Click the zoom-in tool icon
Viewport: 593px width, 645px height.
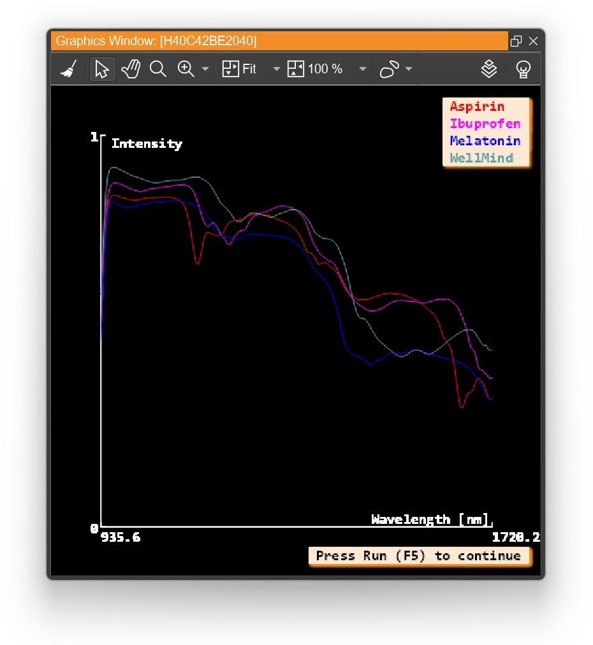pyautogui.click(x=184, y=69)
